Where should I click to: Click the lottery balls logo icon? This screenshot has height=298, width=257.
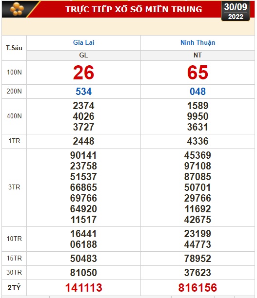click(x=17, y=9)
